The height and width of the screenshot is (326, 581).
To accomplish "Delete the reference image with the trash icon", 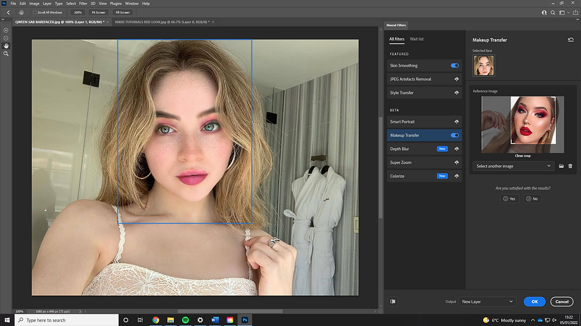I will tap(570, 166).
